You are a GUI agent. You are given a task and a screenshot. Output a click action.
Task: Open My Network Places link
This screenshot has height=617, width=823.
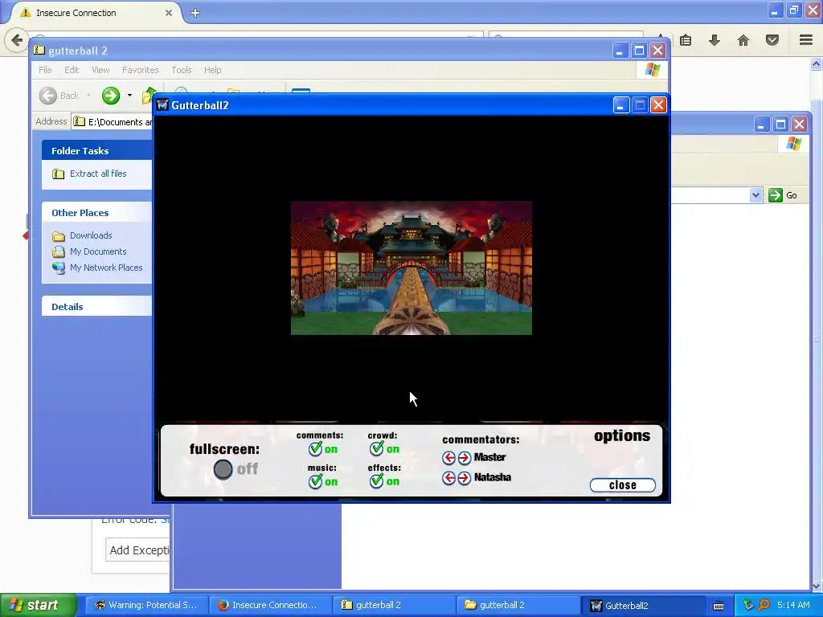pos(106,268)
